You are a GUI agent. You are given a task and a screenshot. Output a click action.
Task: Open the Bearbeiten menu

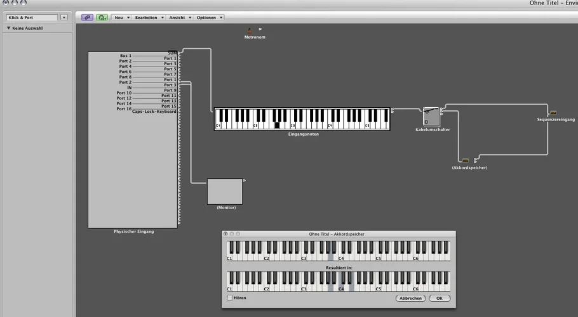(x=149, y=17)
